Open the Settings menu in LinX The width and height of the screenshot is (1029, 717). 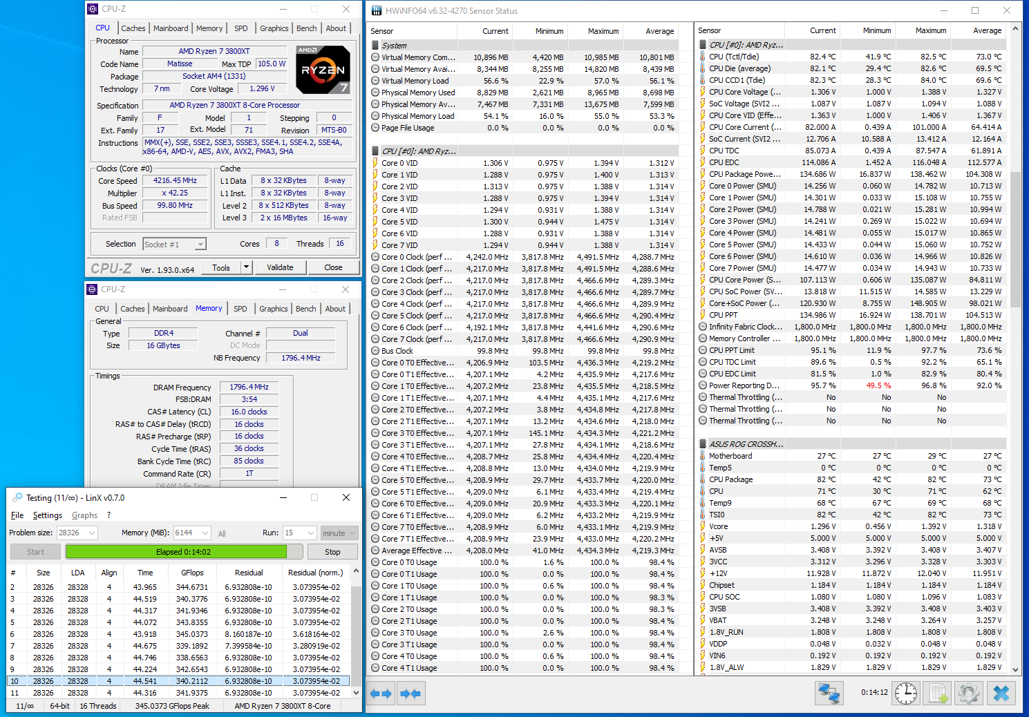click(47, 515)
